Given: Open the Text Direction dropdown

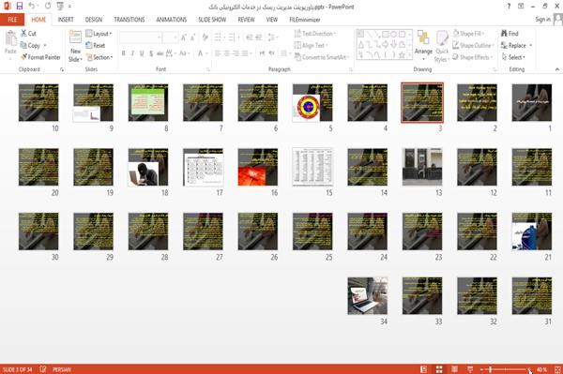Looking at the screenshot, I should point(315,34).
